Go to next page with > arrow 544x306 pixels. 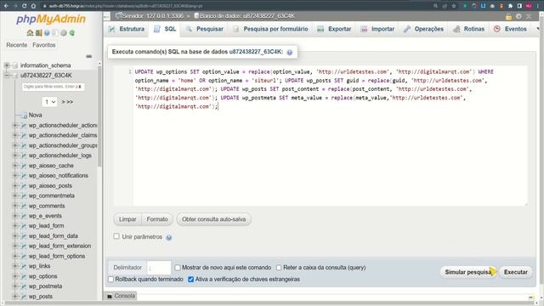click(63, 102)
